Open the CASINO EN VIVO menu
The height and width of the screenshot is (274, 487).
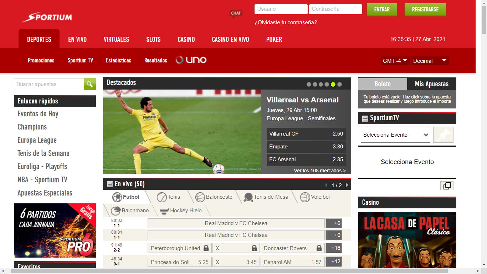point(230,39)
